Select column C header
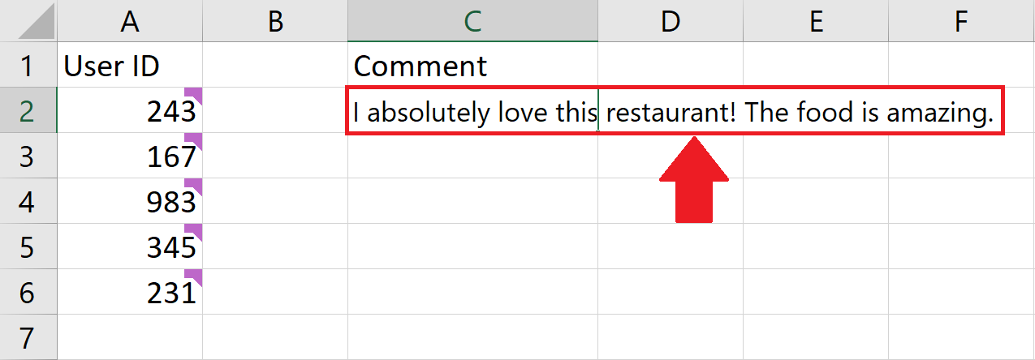The image size is (1035, 360). (473, 21)
